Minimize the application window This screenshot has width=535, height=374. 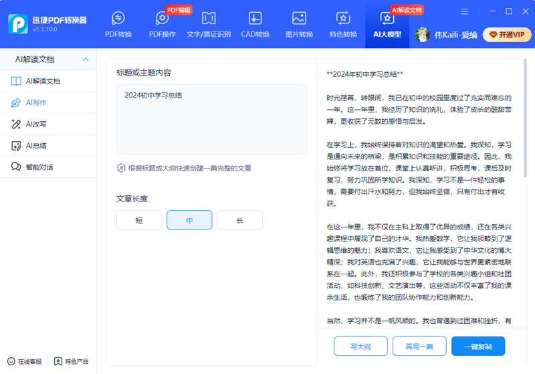[492, 11]
